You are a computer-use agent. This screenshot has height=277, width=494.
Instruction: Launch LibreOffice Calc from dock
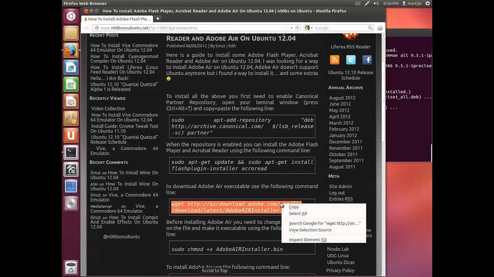71,84
